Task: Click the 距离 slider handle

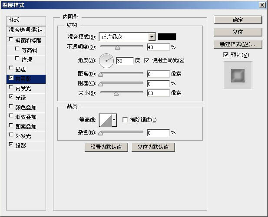Action: (101, 75)
